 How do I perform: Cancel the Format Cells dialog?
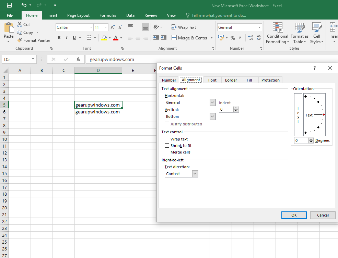coord(323,215)
